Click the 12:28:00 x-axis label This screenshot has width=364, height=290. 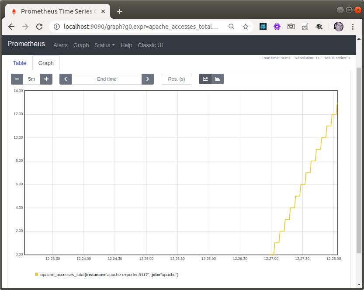[333, 259]
